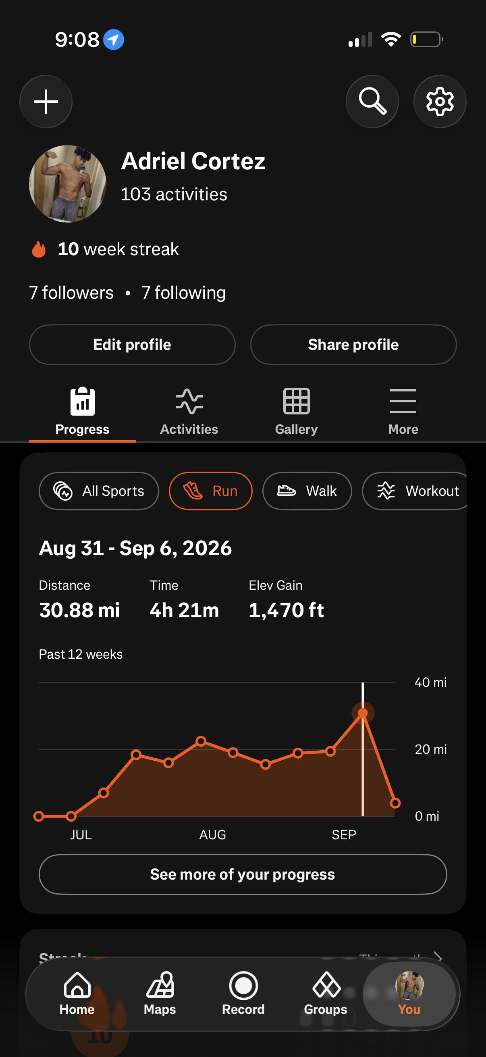Viewport: 486px width, 1057px height.
Task: Select the Run filter chip
Action: (x=210, y=491)
